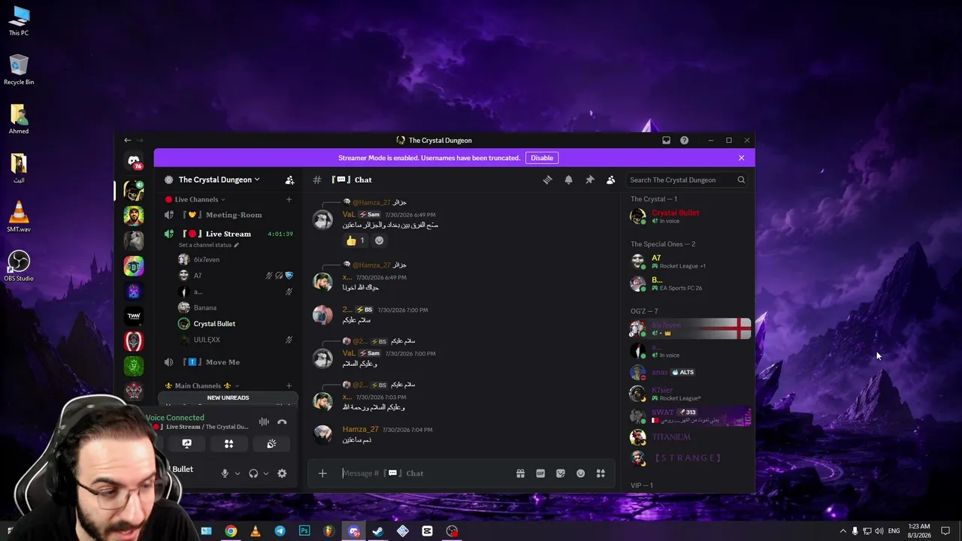The image size is (962, 541).
Task: Open the sticker picker
Action: 561,473
